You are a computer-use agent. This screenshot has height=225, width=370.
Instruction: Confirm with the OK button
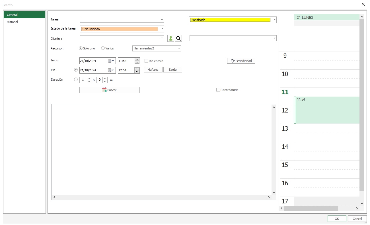coord(337,219)
